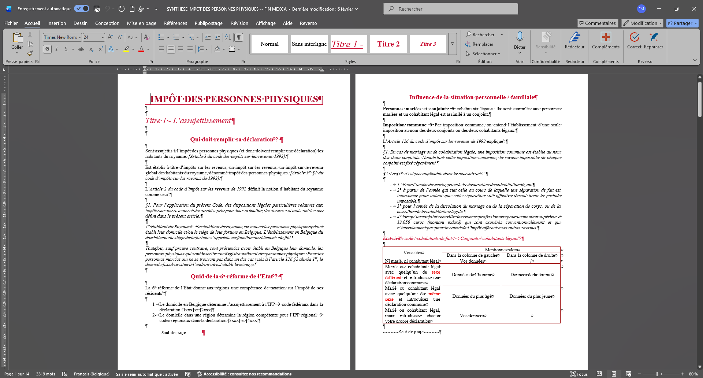Apply the yellow text highlight color
703x378 pixels.
coord(126,49)
